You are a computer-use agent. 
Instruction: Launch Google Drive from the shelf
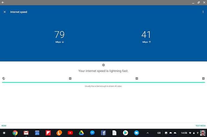point(81,133)
